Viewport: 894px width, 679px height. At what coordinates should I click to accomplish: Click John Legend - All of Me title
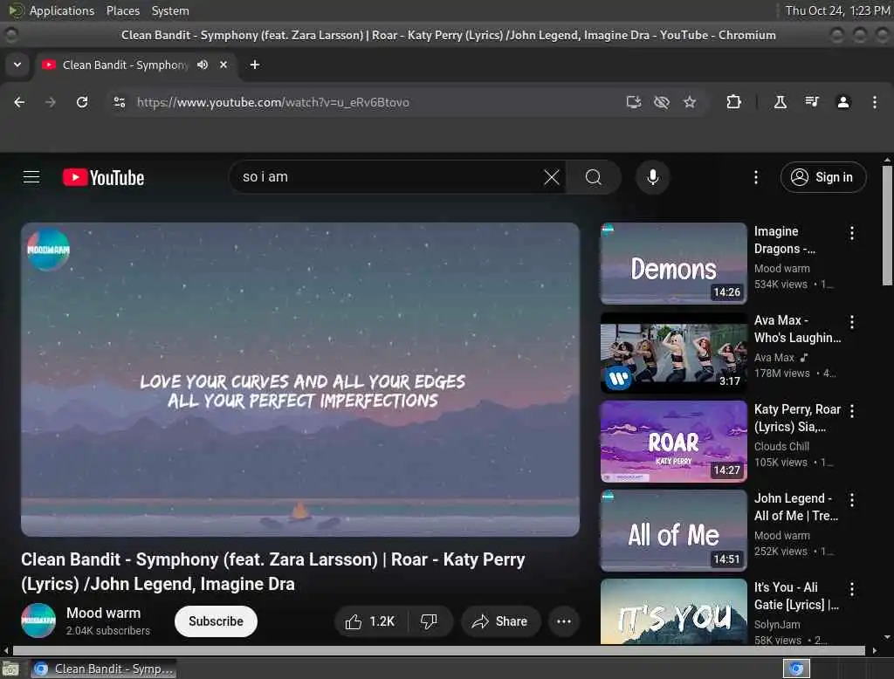pos(796,507)
